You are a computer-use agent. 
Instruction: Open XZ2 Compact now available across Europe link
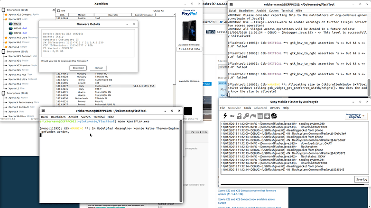[x=246, y=201]
